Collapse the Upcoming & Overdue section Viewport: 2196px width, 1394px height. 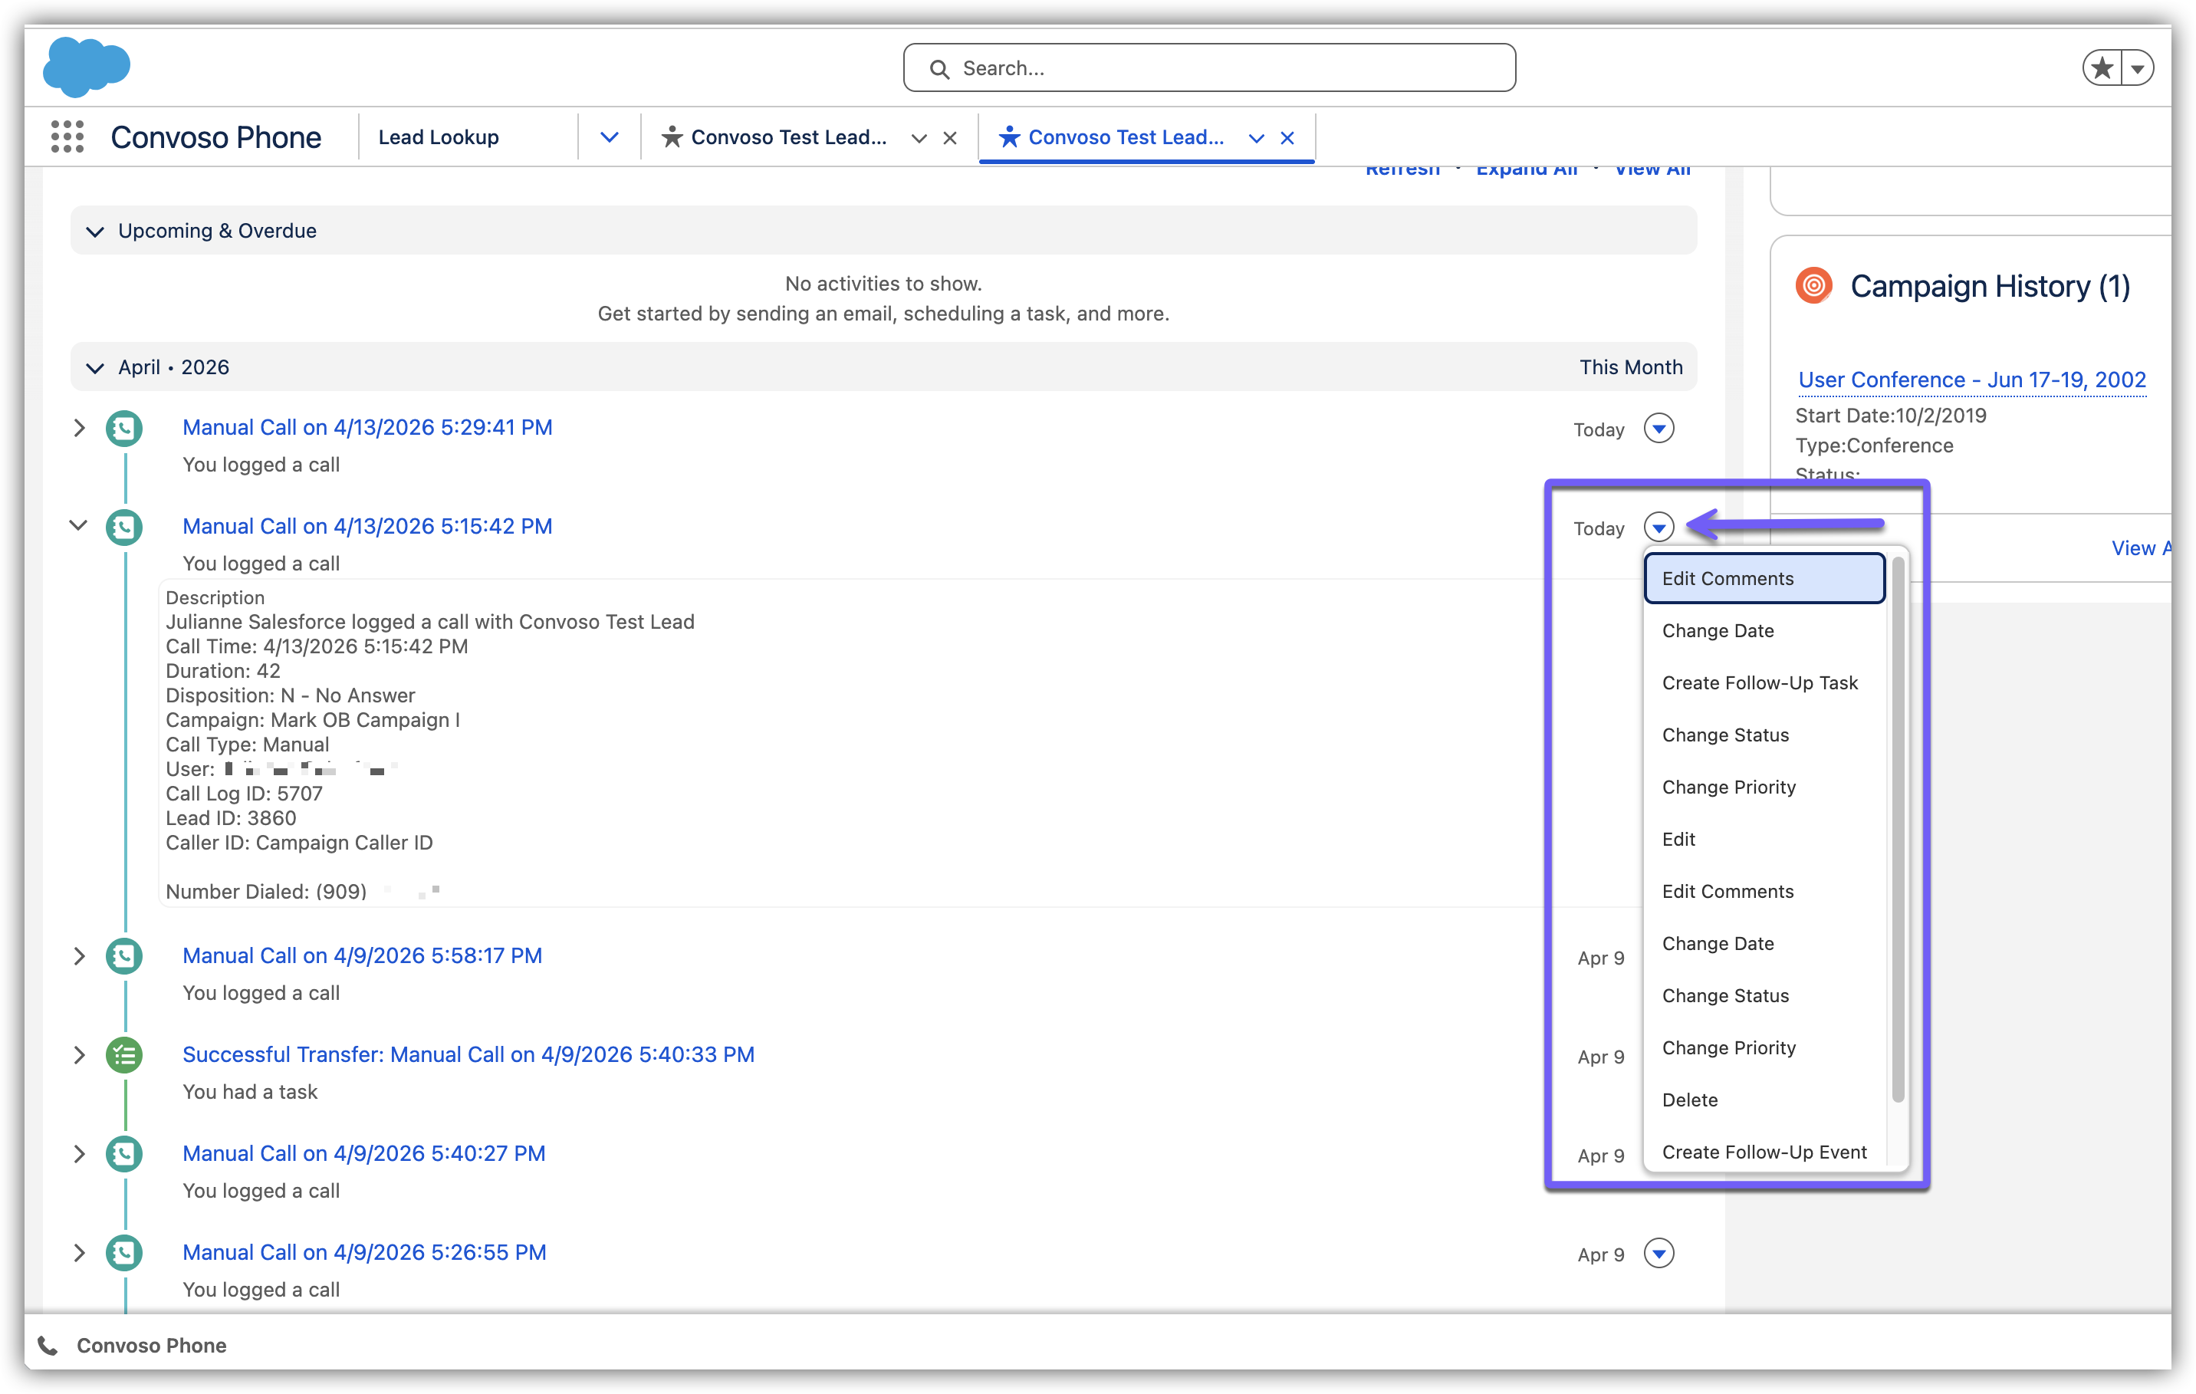click(x=95, y=232)
